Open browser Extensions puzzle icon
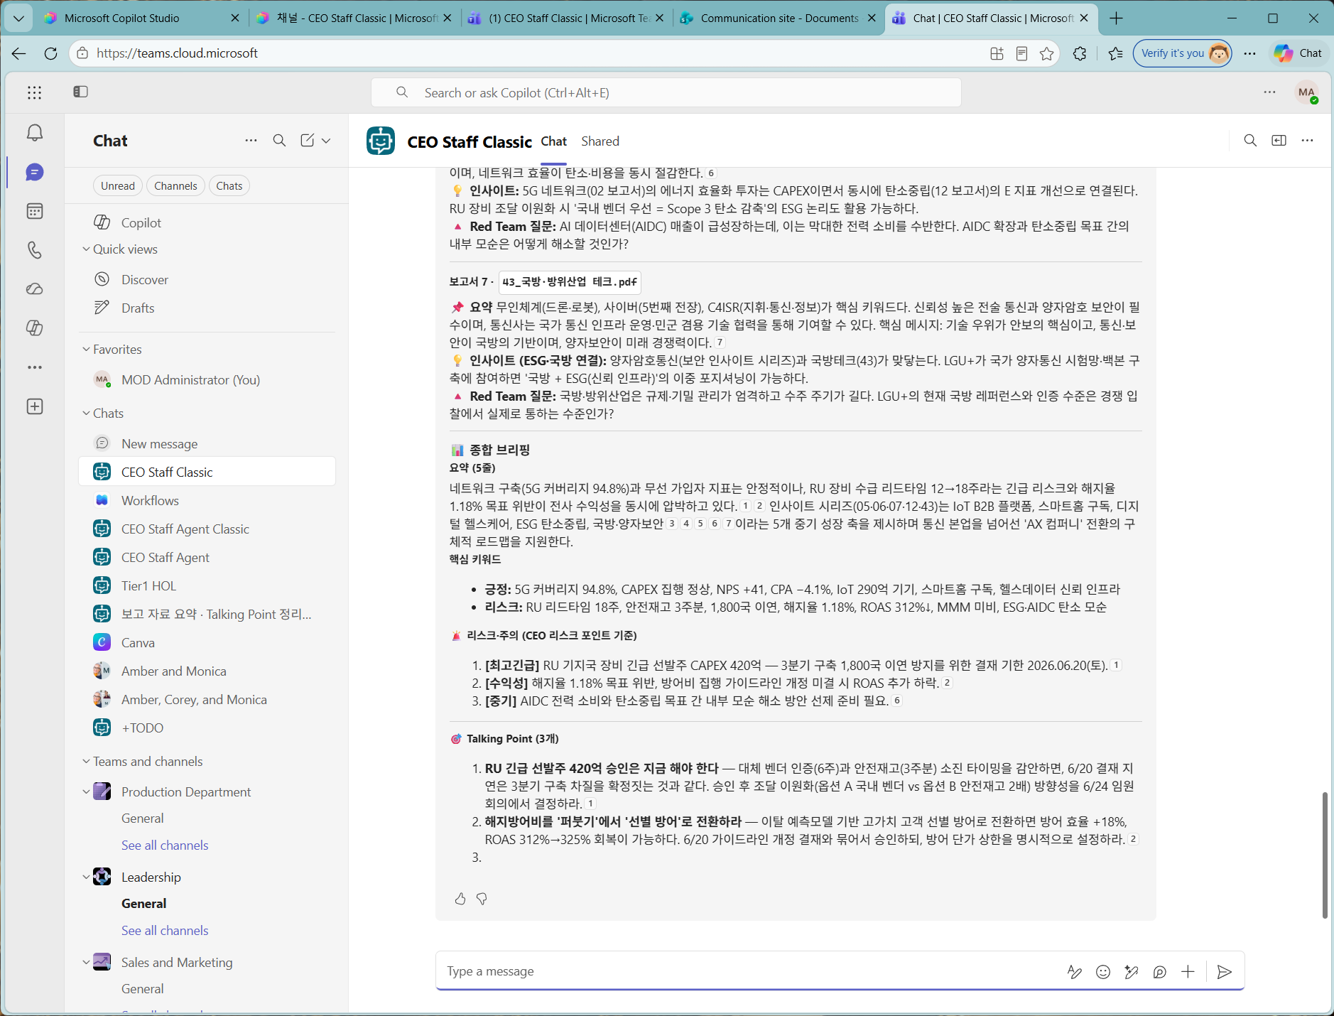 pyautogui.click(x=1080, y=53)
